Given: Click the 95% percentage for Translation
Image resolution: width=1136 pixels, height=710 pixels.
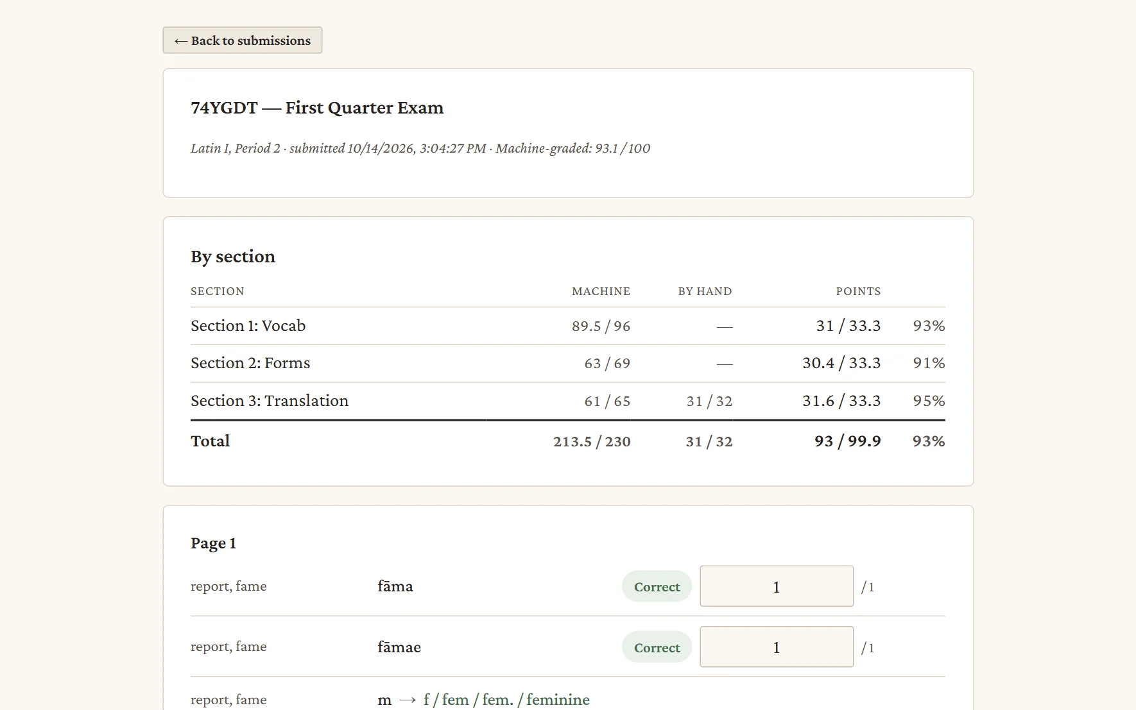Looking at the screenshot, I should tap(929, 401).
